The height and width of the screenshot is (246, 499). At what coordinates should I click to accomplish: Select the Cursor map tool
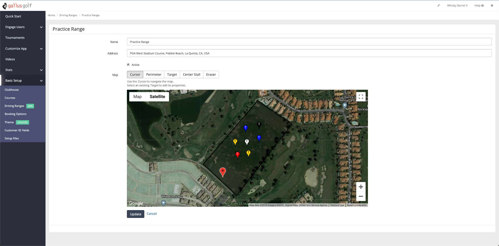tap(135, 75)
